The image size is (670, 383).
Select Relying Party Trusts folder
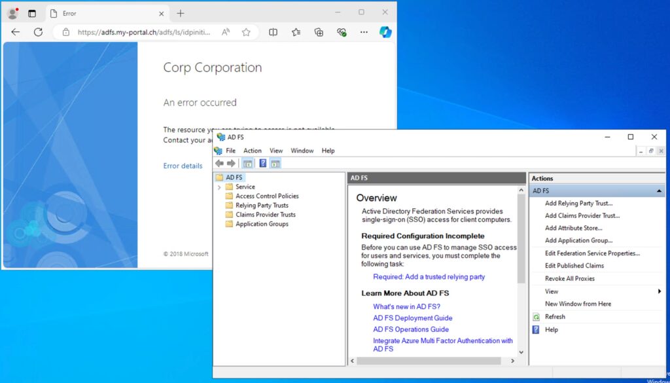click(x=262, y=206)
